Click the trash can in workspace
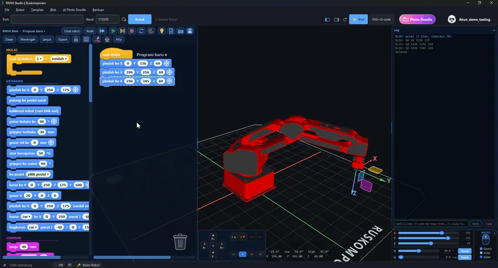Screen dimensions: 498x268 pos(180,242)
